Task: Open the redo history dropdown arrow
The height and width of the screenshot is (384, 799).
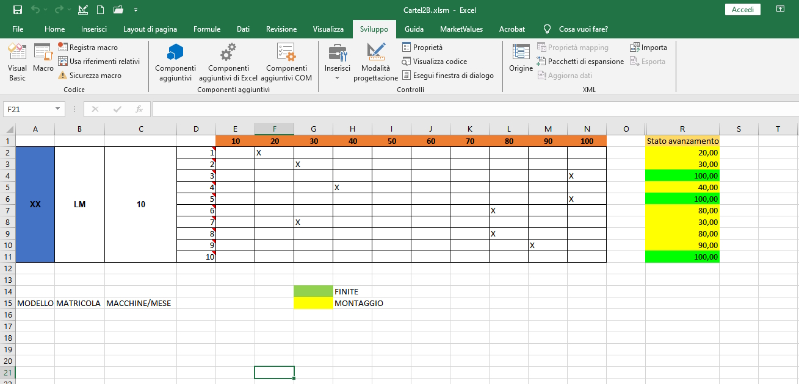Action: click(68, 10)
